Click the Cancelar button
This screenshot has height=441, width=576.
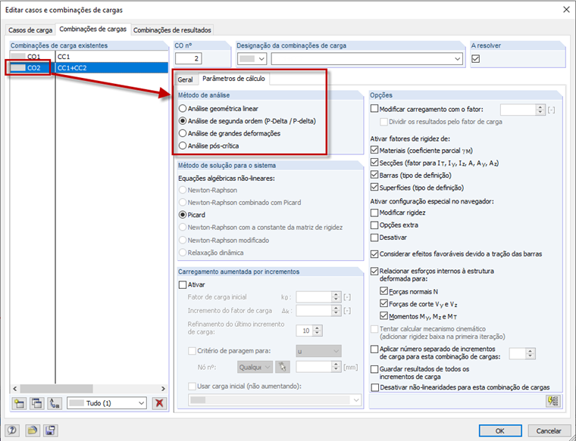(549, 430)
